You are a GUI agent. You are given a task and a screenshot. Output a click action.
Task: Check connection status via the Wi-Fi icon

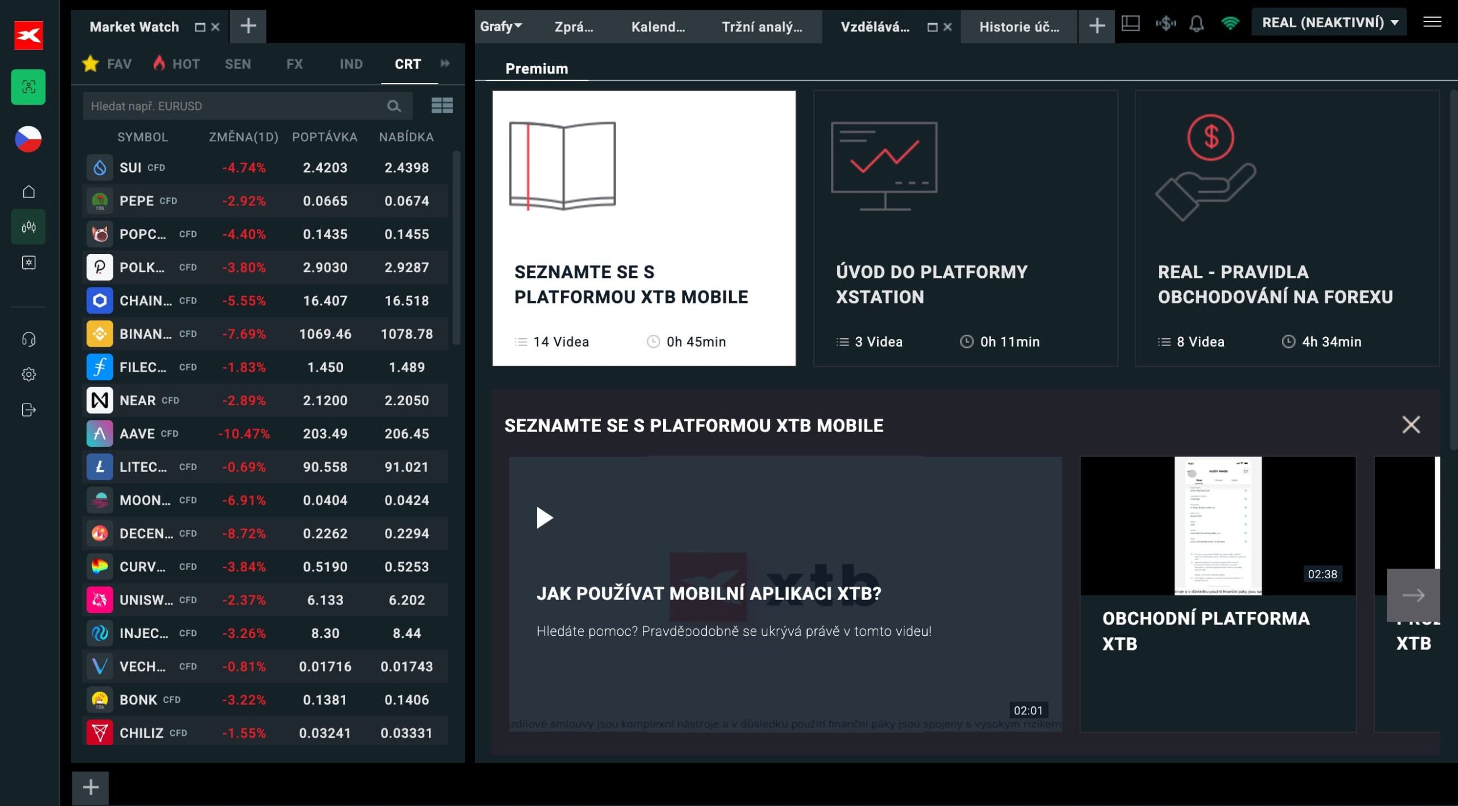pyautogui.click(x=1231, y=23)
